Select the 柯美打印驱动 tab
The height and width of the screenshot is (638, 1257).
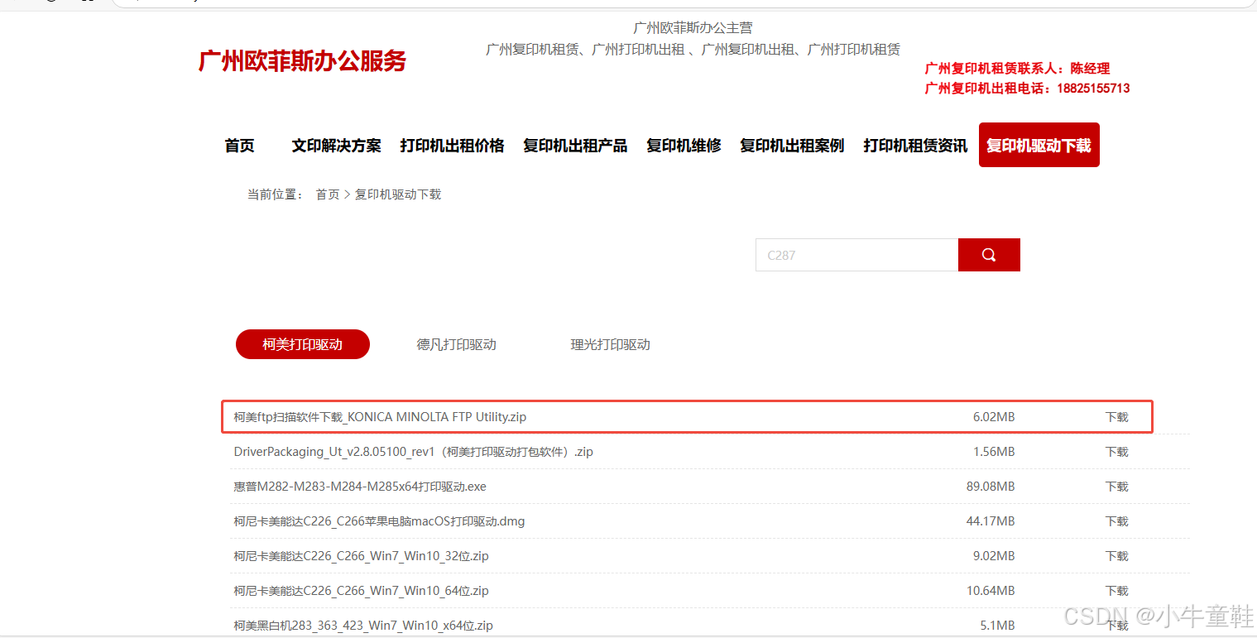303,344
